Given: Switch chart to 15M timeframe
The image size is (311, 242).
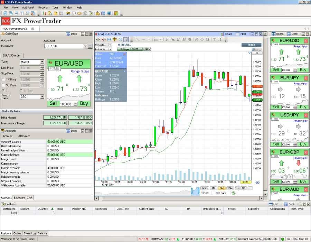Looking at the screenshot, I should (230, 188).
